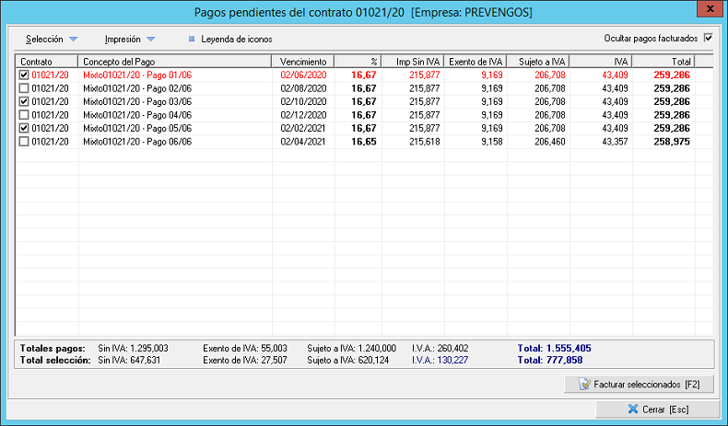728x426 pixels.
Task: Click the red X Cerrar icon
Action: pyautogui.click(x=631, y=409)
